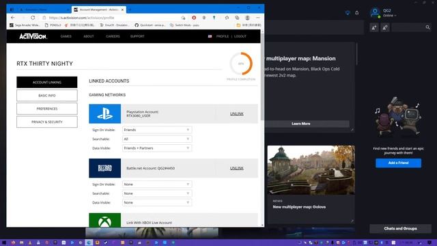Image resolution: width=437 pixels, height=246 pixels.
Task: Open Battle.net Searchable dropdown
Action: [157, 193]
